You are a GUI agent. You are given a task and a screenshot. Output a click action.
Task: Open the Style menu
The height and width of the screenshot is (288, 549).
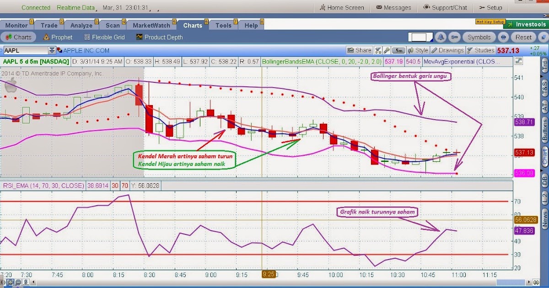click(419, 50)
